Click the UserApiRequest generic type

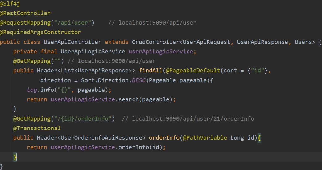206,42
